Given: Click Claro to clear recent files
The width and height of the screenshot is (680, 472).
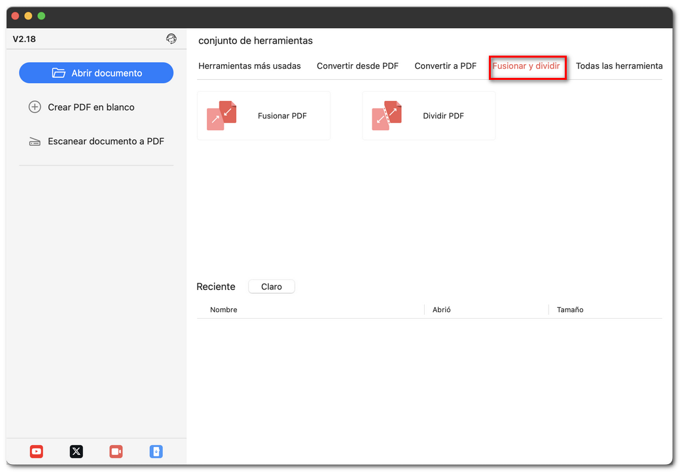Looking at the screenshot, I should tap(271, 286).
